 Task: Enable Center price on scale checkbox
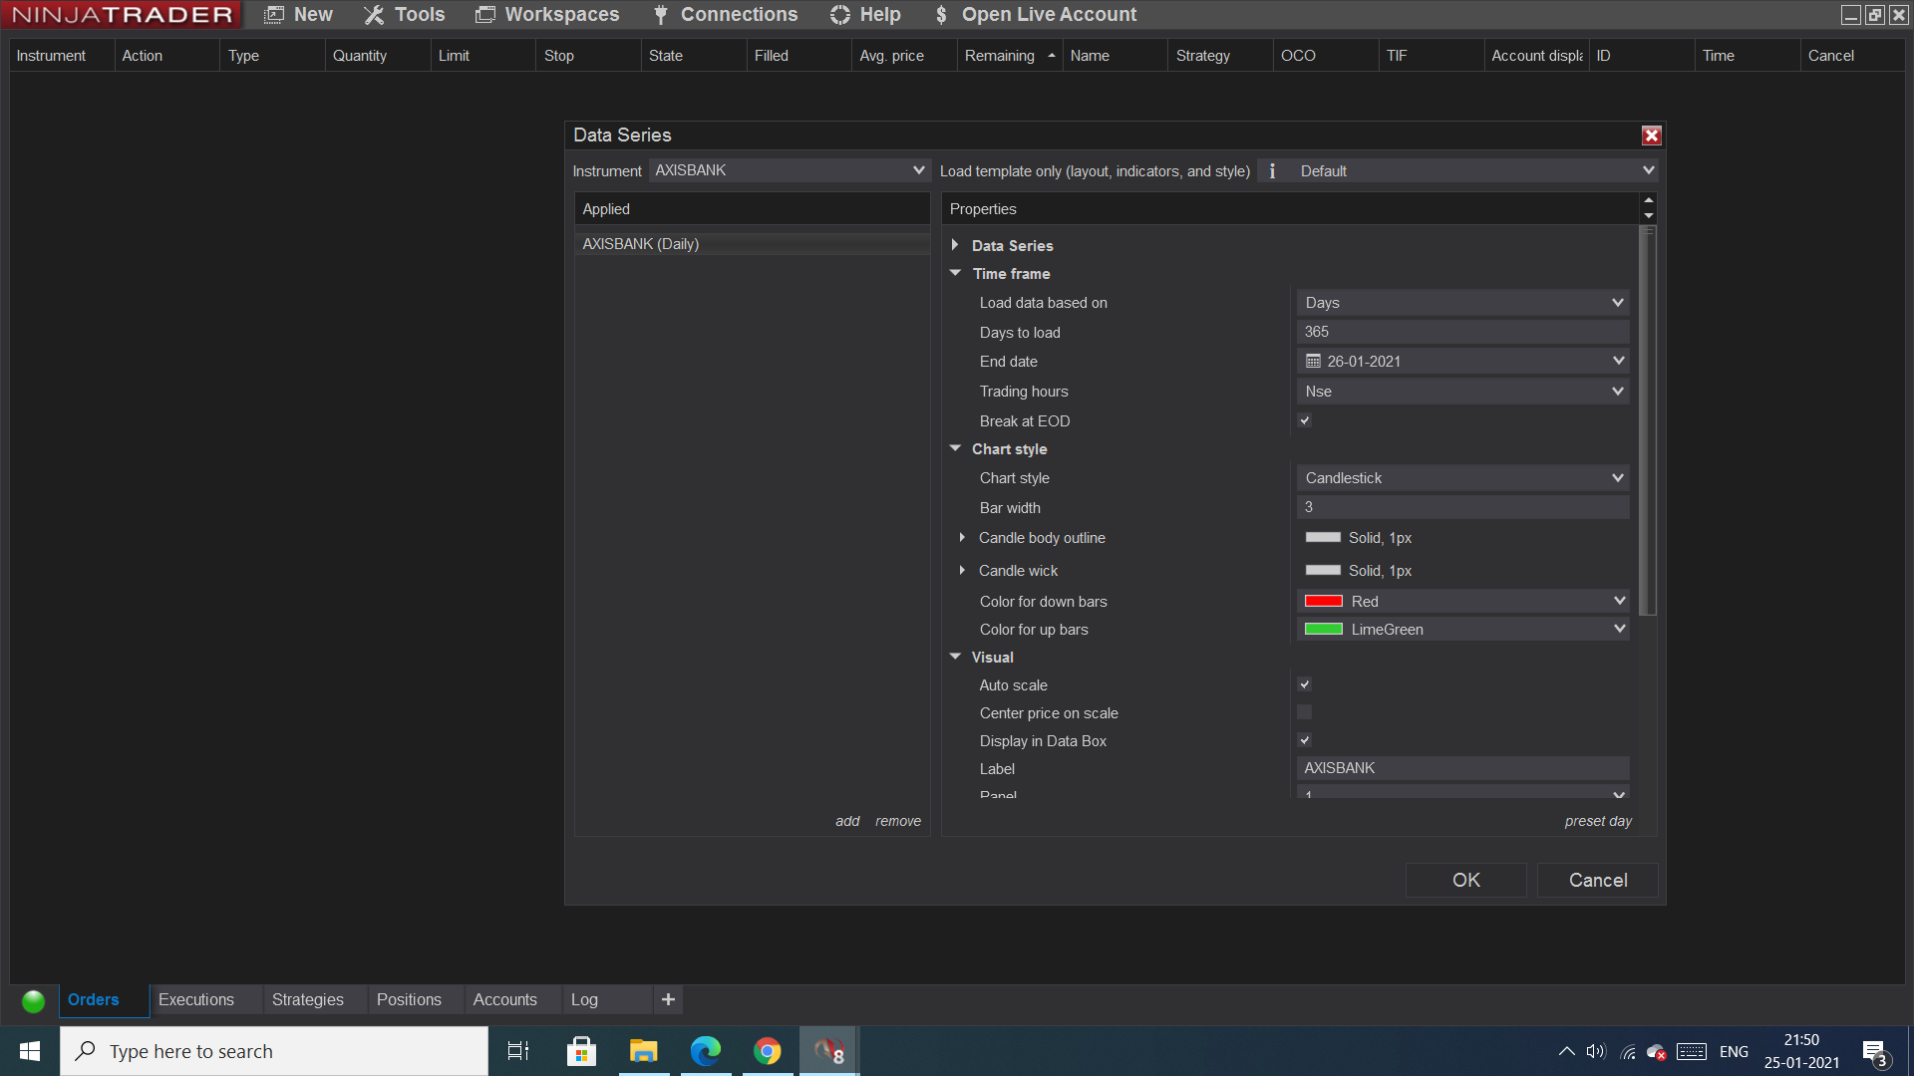tap(1304, 712)
